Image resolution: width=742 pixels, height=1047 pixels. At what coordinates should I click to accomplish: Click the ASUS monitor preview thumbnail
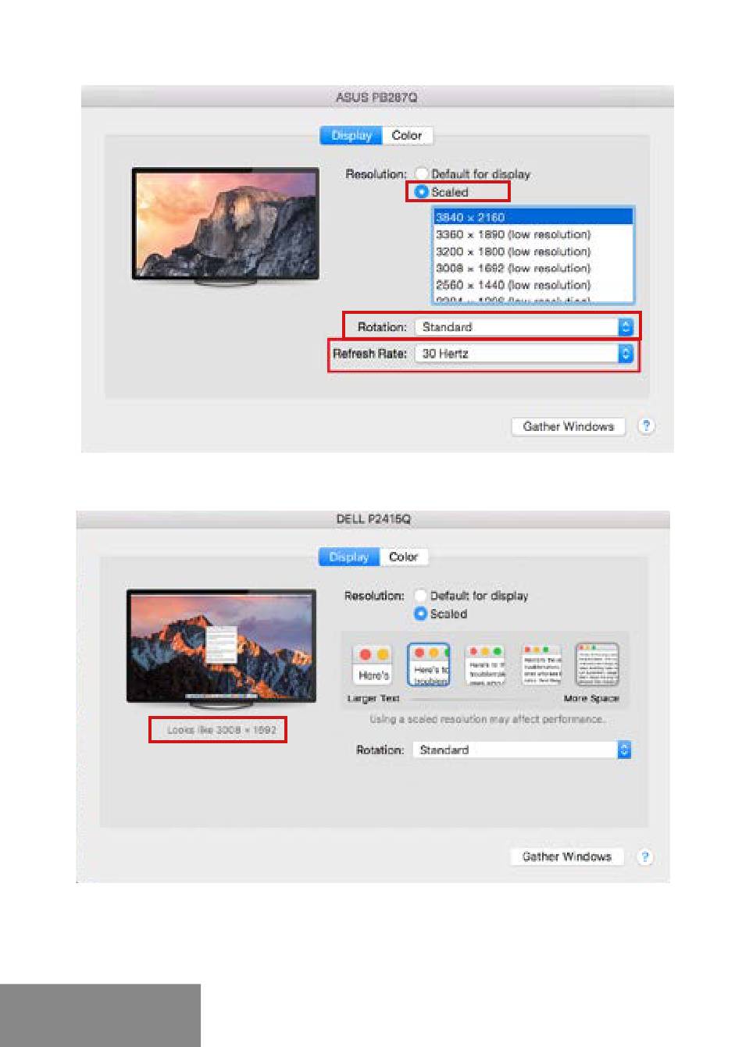click(x=225, y=226)
